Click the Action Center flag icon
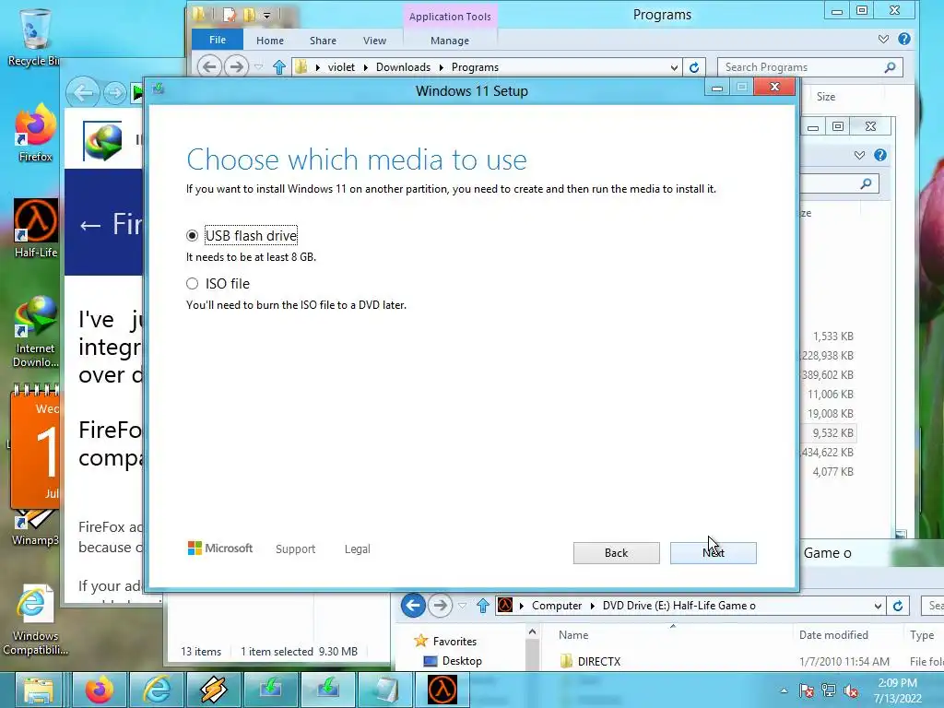 806,690
